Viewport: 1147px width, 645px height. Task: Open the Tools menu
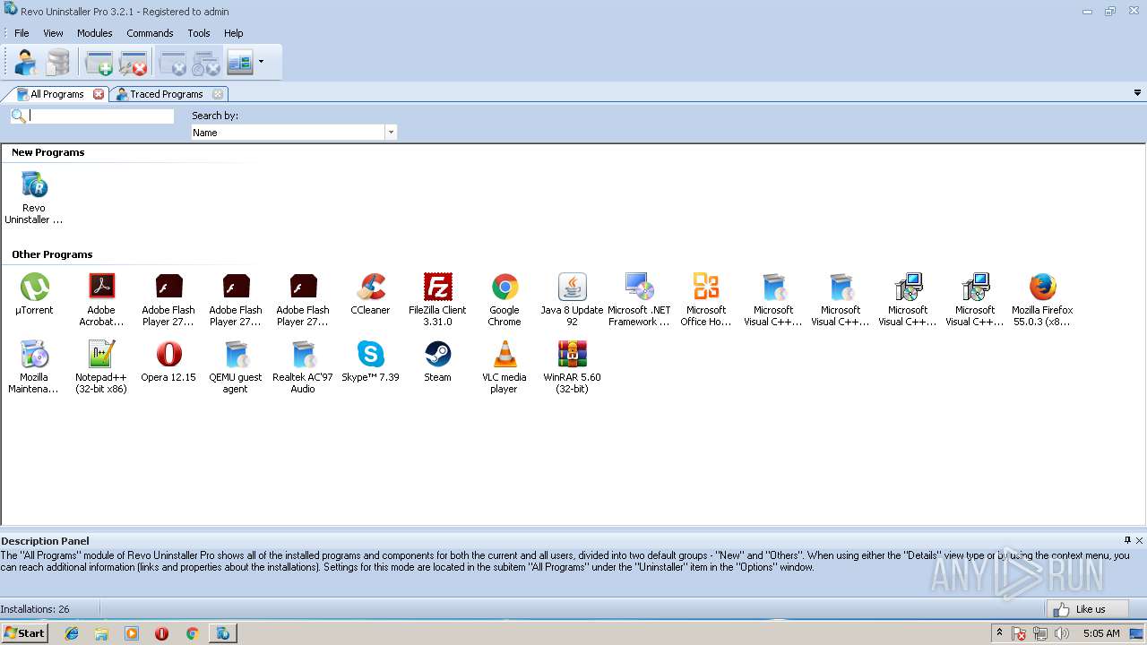coord(199,33)
